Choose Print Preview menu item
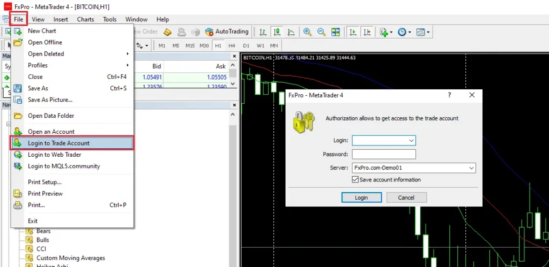Screen dimensions: 549x267 (x=72, y=194)
